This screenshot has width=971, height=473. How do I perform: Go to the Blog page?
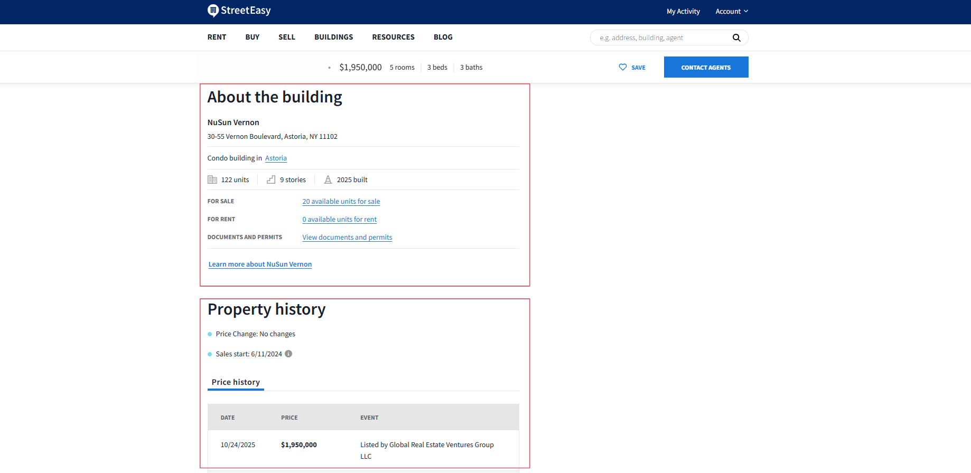pos(443,37)
